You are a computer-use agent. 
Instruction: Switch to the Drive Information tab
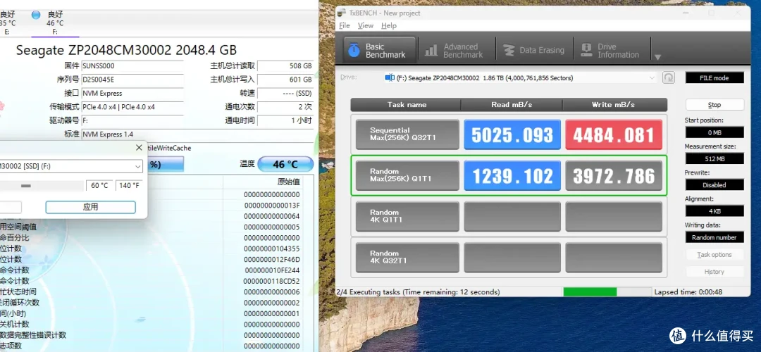[610, 51]
